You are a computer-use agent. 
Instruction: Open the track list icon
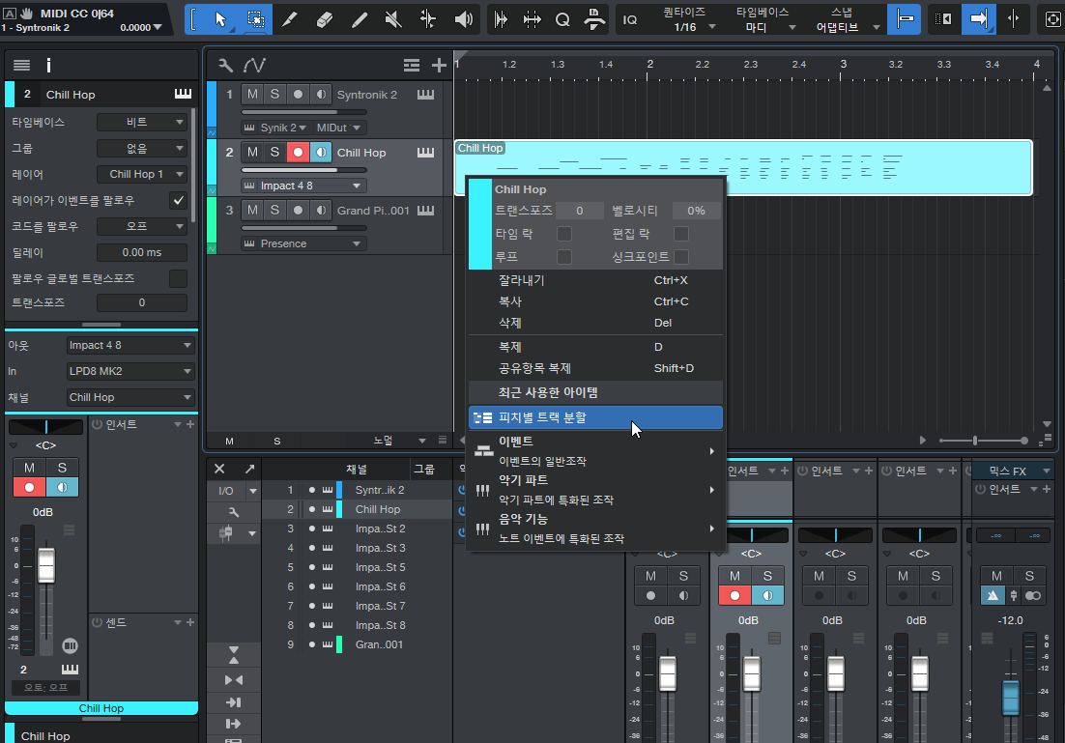[412, 65]
